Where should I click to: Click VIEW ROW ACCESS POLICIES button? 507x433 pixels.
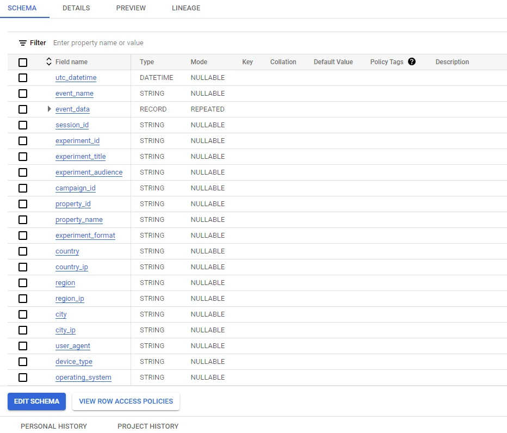[x=126, y=401]
